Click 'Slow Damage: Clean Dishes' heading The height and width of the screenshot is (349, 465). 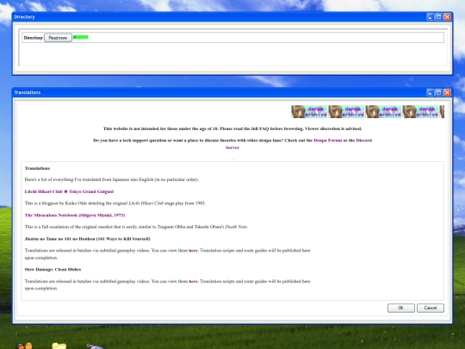tap(53, 270)
